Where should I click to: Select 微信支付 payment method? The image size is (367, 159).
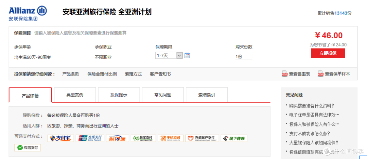28,147
